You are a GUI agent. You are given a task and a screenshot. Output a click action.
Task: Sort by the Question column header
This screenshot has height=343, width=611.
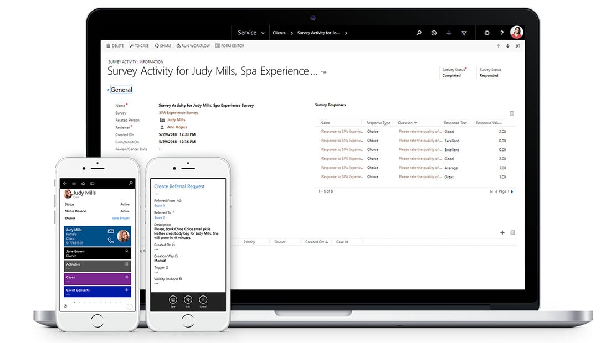[407, 123]
